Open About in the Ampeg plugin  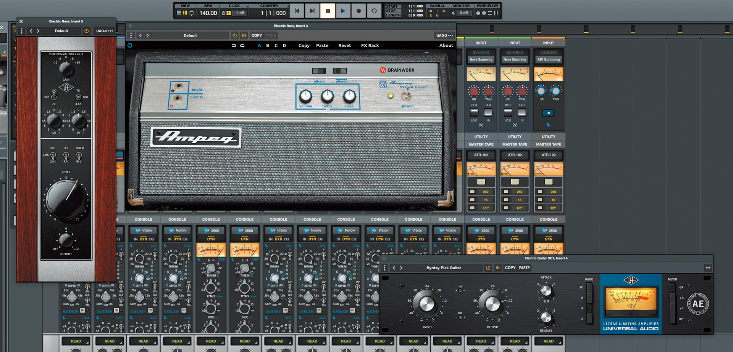click(x=446, y=45)
